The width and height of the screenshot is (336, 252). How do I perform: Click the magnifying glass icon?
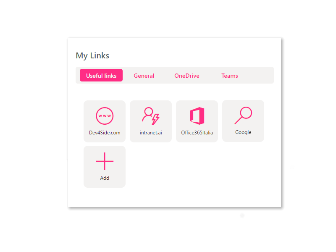click(243, 115)
